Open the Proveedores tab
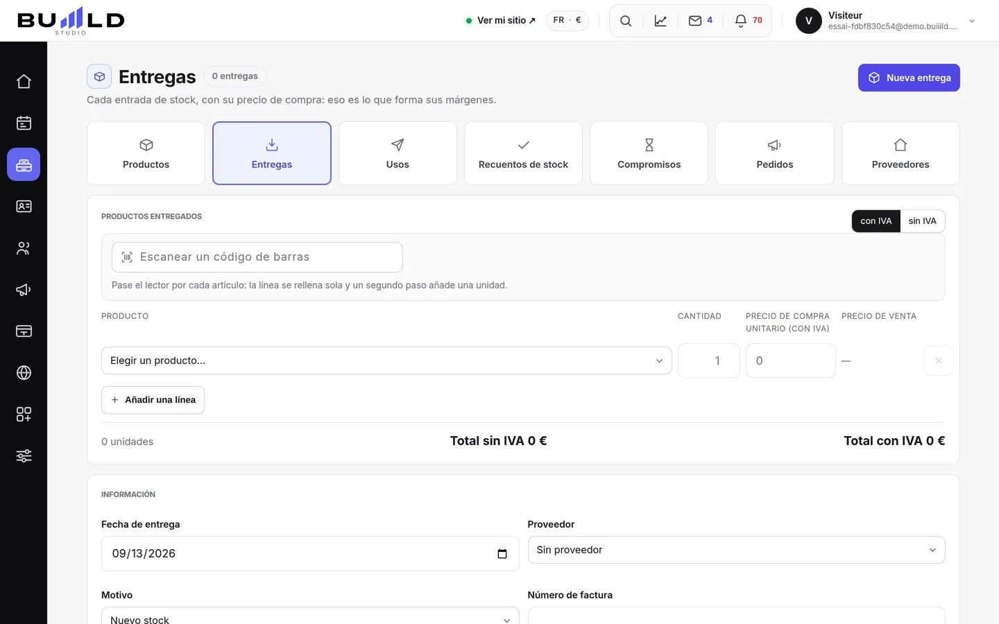The width and height of the screenshot is (999, 624). [900, 153]
